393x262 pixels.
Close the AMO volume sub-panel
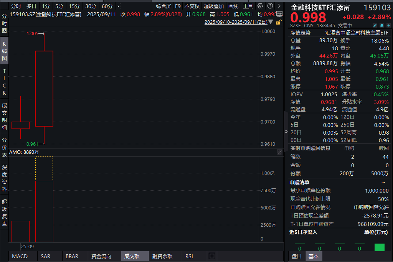pos(279,152)
